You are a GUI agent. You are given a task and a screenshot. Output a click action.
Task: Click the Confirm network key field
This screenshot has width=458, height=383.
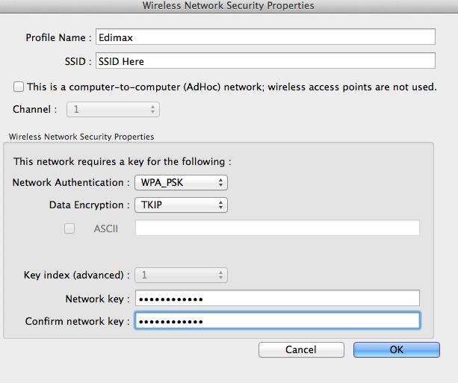click(277, 320)
